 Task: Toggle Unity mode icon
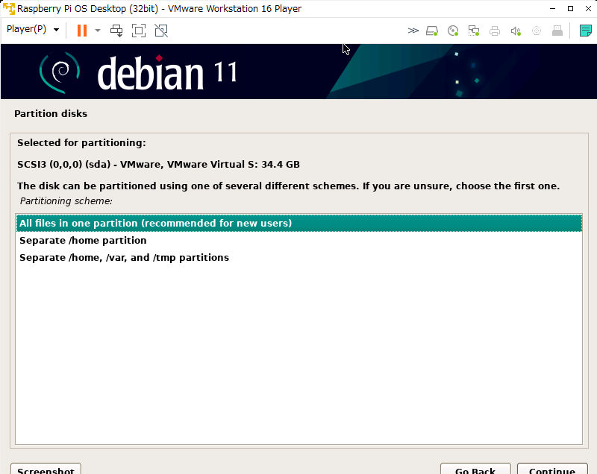[x=161, y=31]
